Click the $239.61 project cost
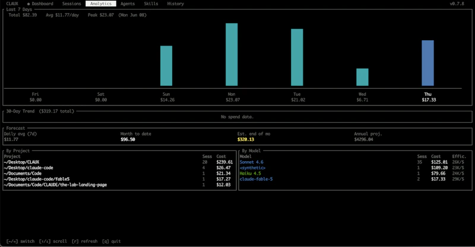This screenshot has width=475, height=247. (x=224, y=162)
